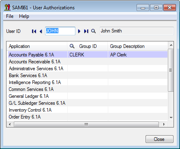Click the AP Clerk group description cell

(x=138, y=55)
